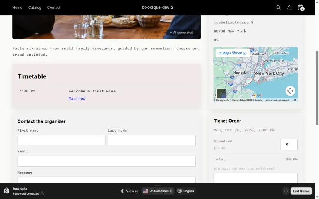Open the three-dot more options menu
Screen dimensions: 319x199
(x=286, y=191)
